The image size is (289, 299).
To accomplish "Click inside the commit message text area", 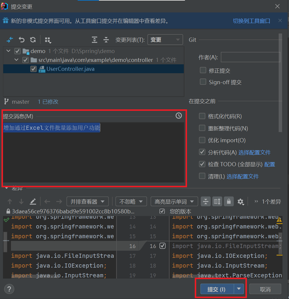I will point(93,153).
